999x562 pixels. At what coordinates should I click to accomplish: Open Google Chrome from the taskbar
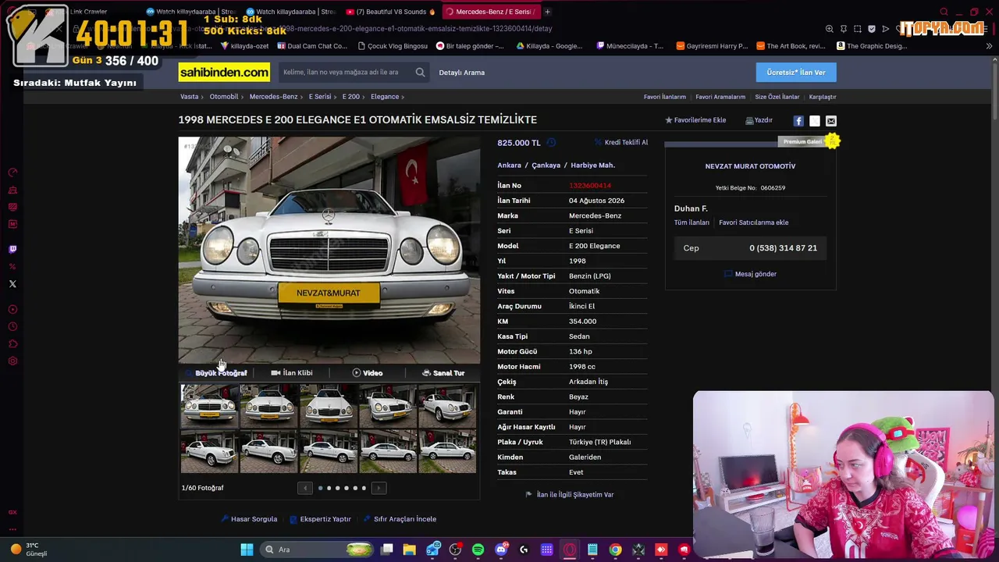click(616, 550)
